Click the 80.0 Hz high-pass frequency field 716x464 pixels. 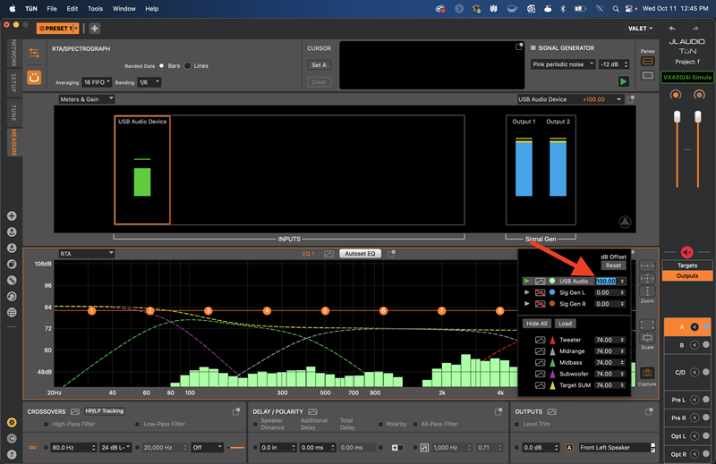73,448
